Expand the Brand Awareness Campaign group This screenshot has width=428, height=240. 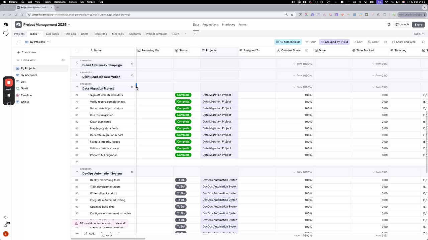77,63
